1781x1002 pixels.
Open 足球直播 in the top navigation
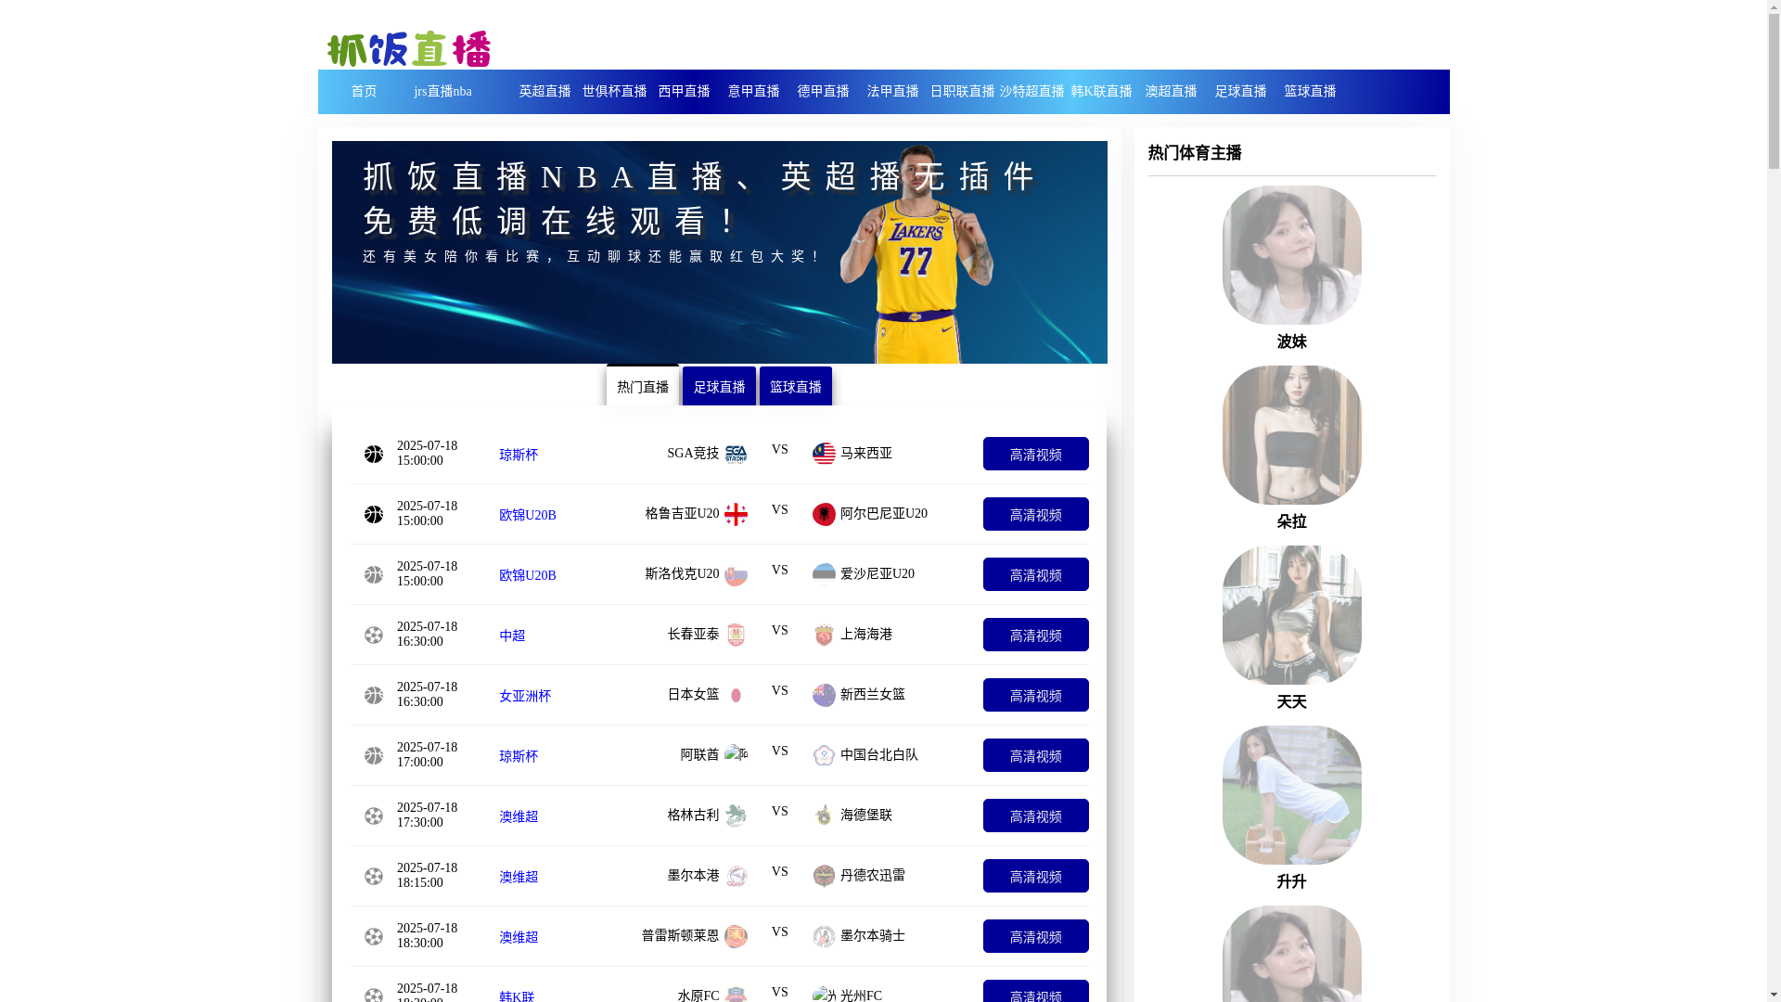pos(1240,91)
